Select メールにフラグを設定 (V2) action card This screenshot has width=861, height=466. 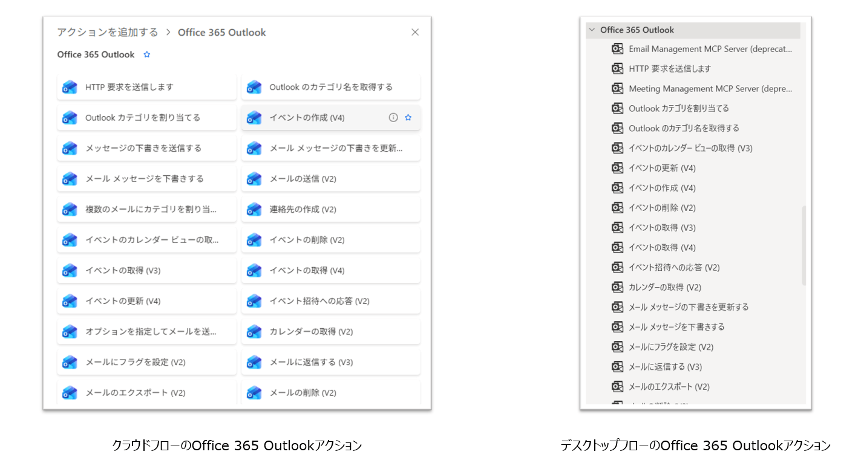tap(146, 362)
